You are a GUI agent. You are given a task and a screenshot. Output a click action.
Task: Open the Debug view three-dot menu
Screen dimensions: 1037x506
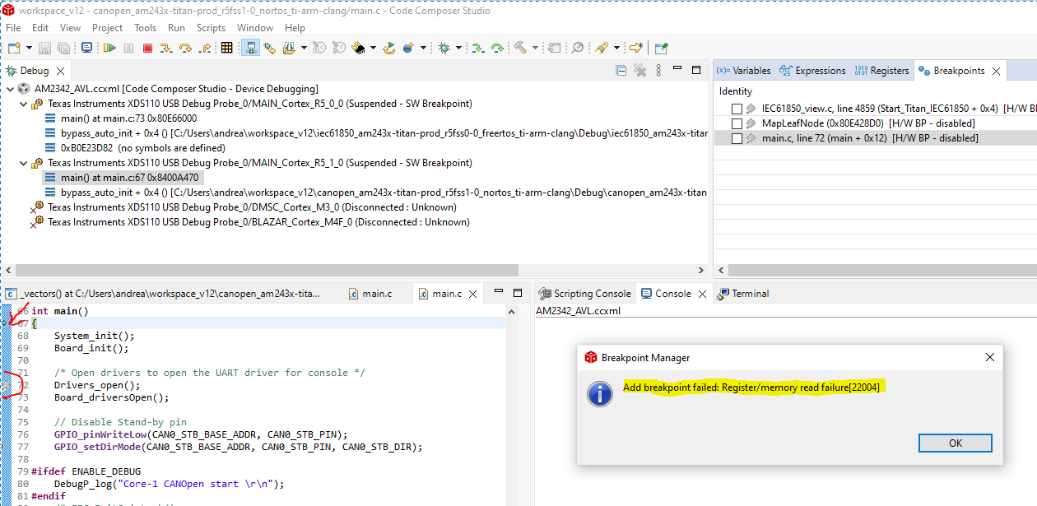click(659, 70)
